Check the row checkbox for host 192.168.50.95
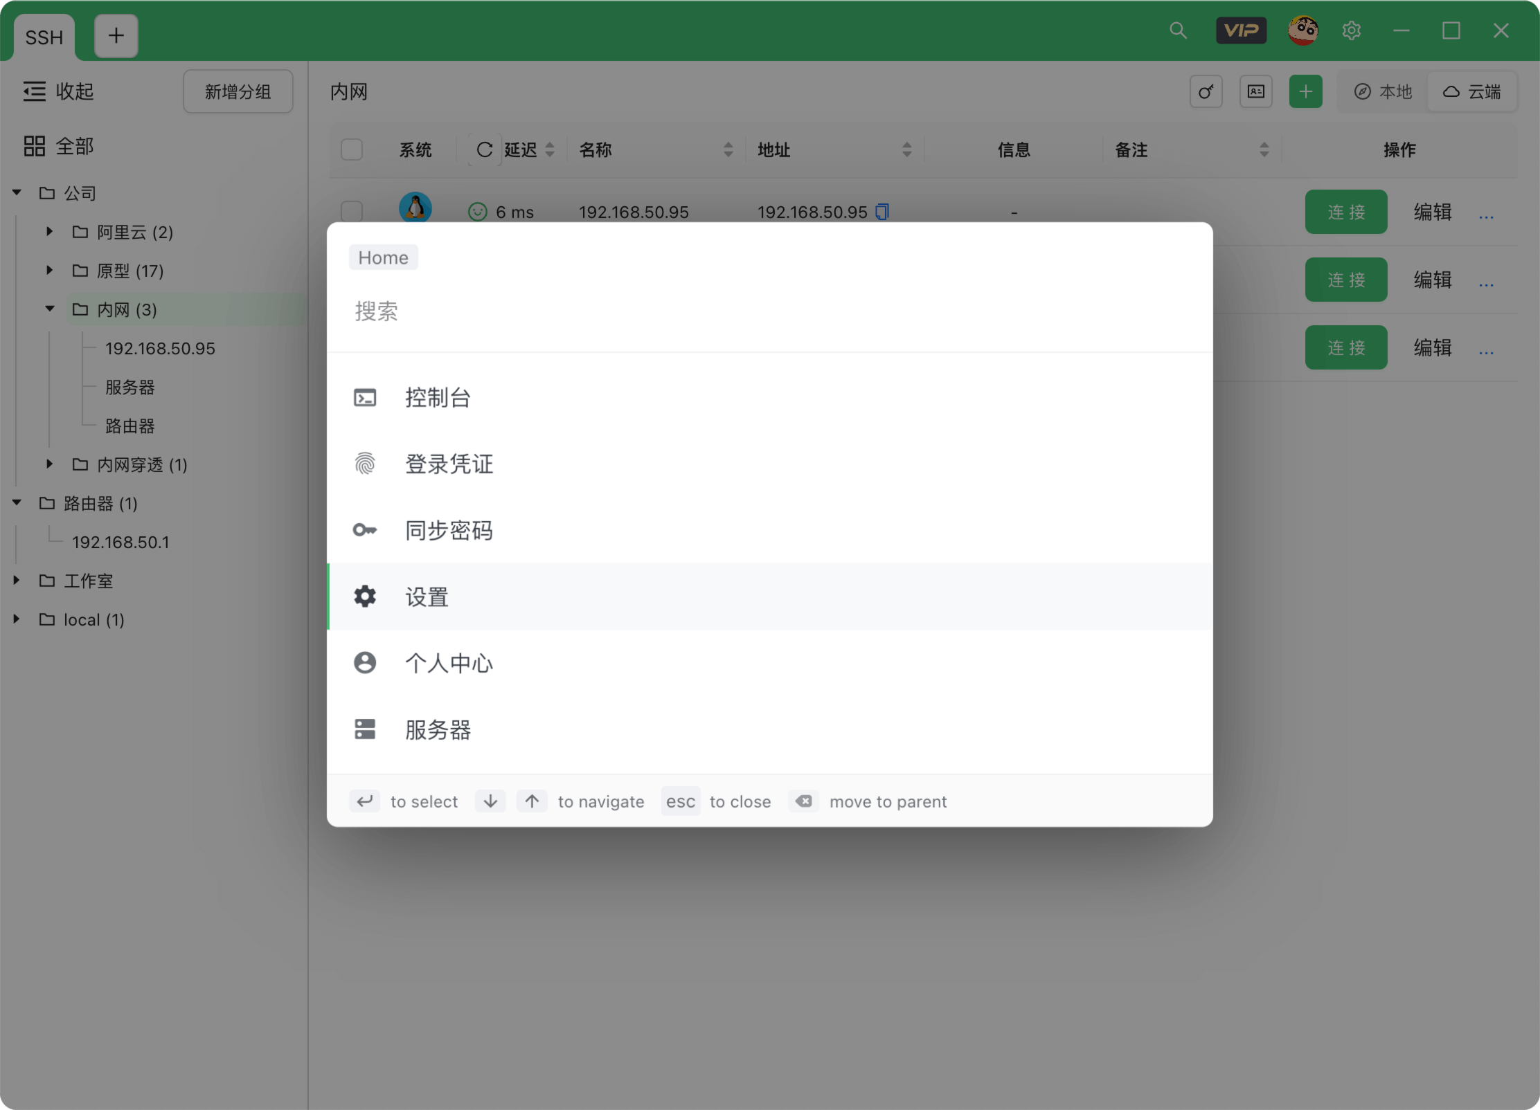 point(351,212)
